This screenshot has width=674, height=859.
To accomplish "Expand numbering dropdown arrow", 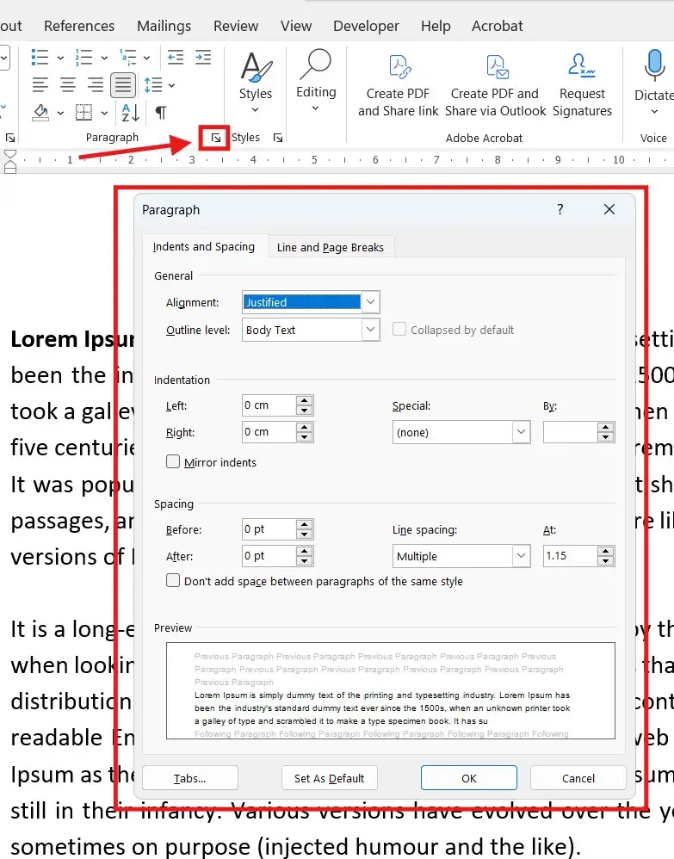I will (x=104, y=58).
